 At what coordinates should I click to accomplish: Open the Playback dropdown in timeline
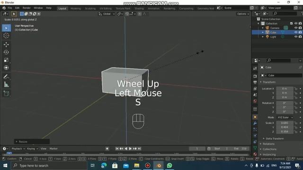[x=18, y=149]
